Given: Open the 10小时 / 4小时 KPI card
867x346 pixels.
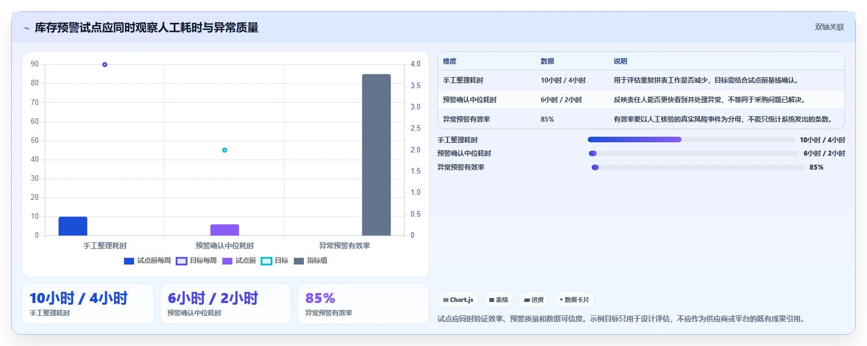Looking at the screenshot, I should [88, 304].
